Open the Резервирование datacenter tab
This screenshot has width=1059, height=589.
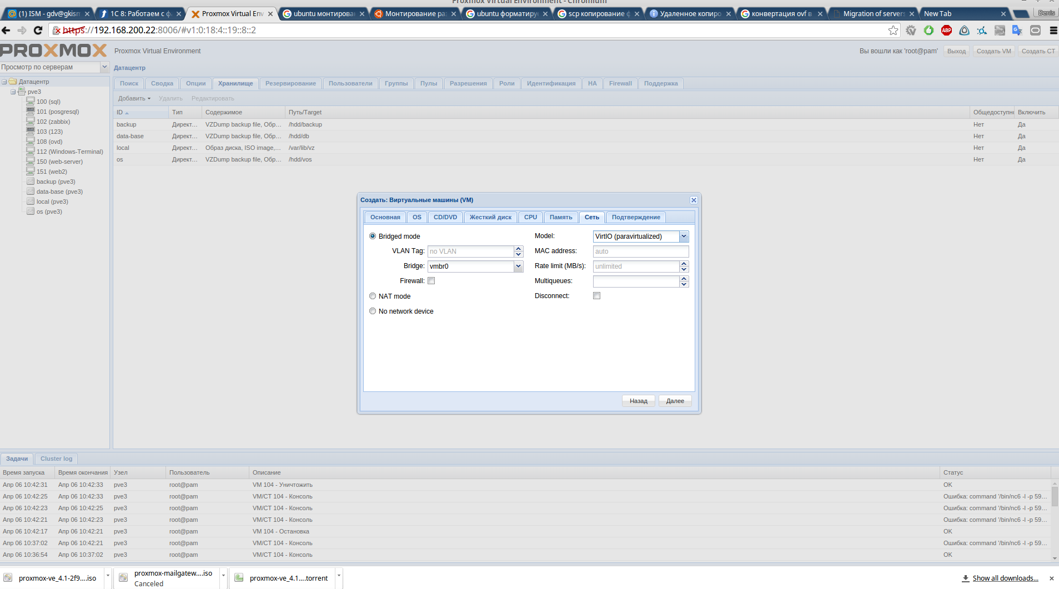click(290, 84)
